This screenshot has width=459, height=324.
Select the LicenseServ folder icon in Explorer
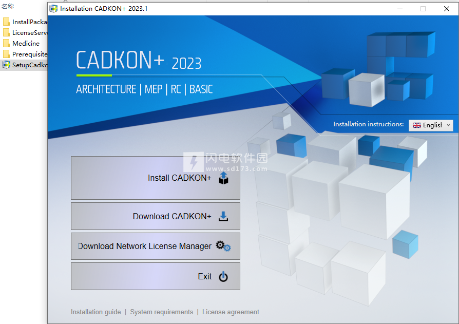[x=6, y=32]
